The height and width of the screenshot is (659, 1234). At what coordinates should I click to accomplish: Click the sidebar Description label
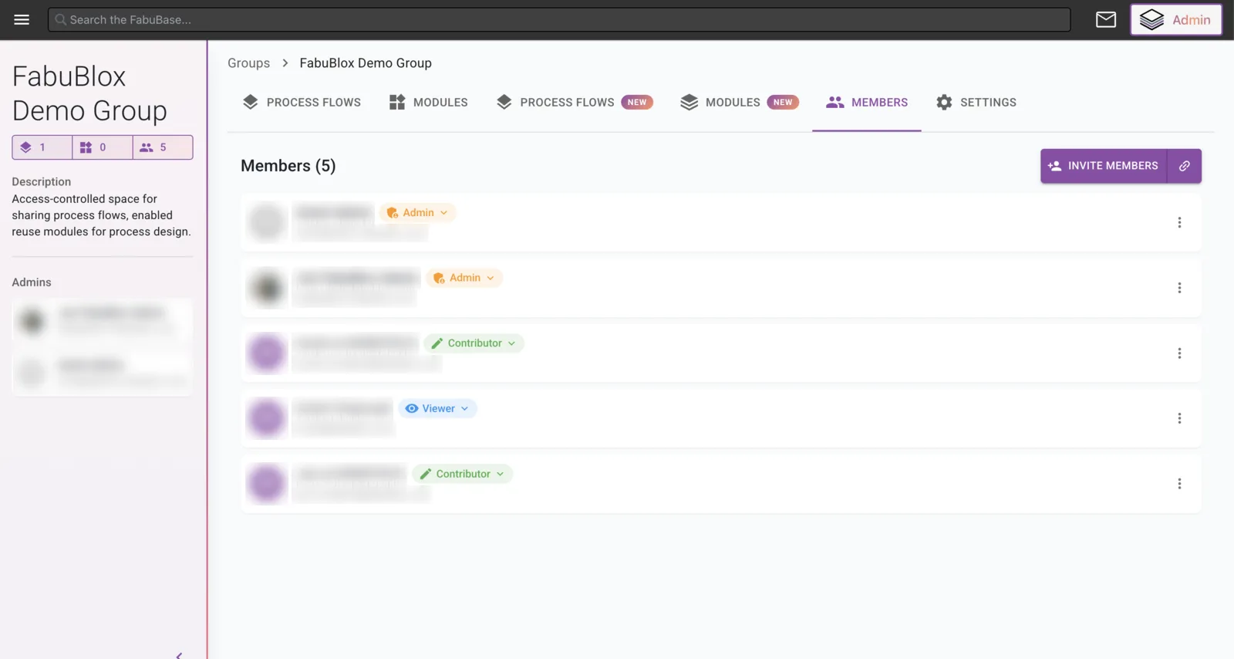[42, 182]
